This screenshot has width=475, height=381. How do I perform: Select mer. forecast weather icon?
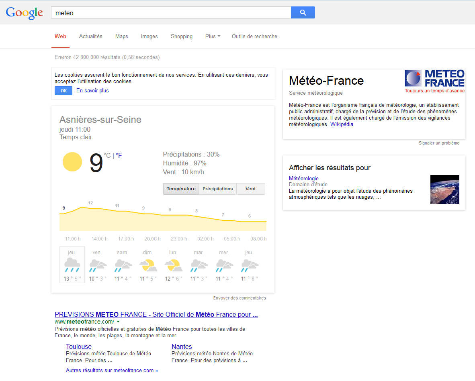coord(224,265)
